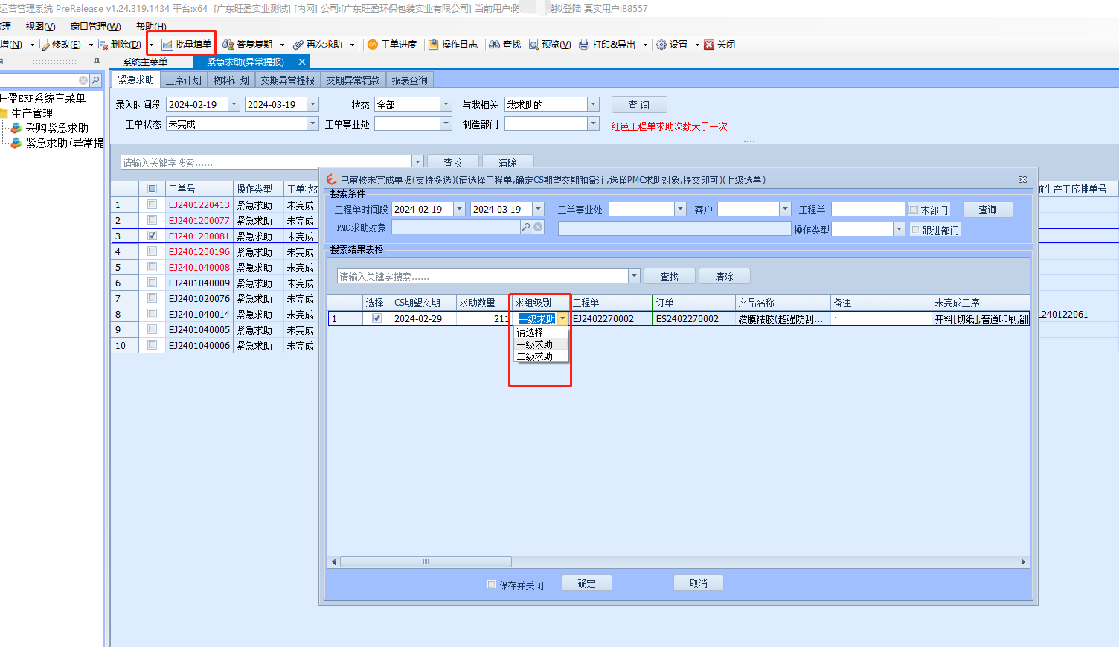
Task: Click the 答复复期 reply toolbar icon
Action: tap(228, 45)
